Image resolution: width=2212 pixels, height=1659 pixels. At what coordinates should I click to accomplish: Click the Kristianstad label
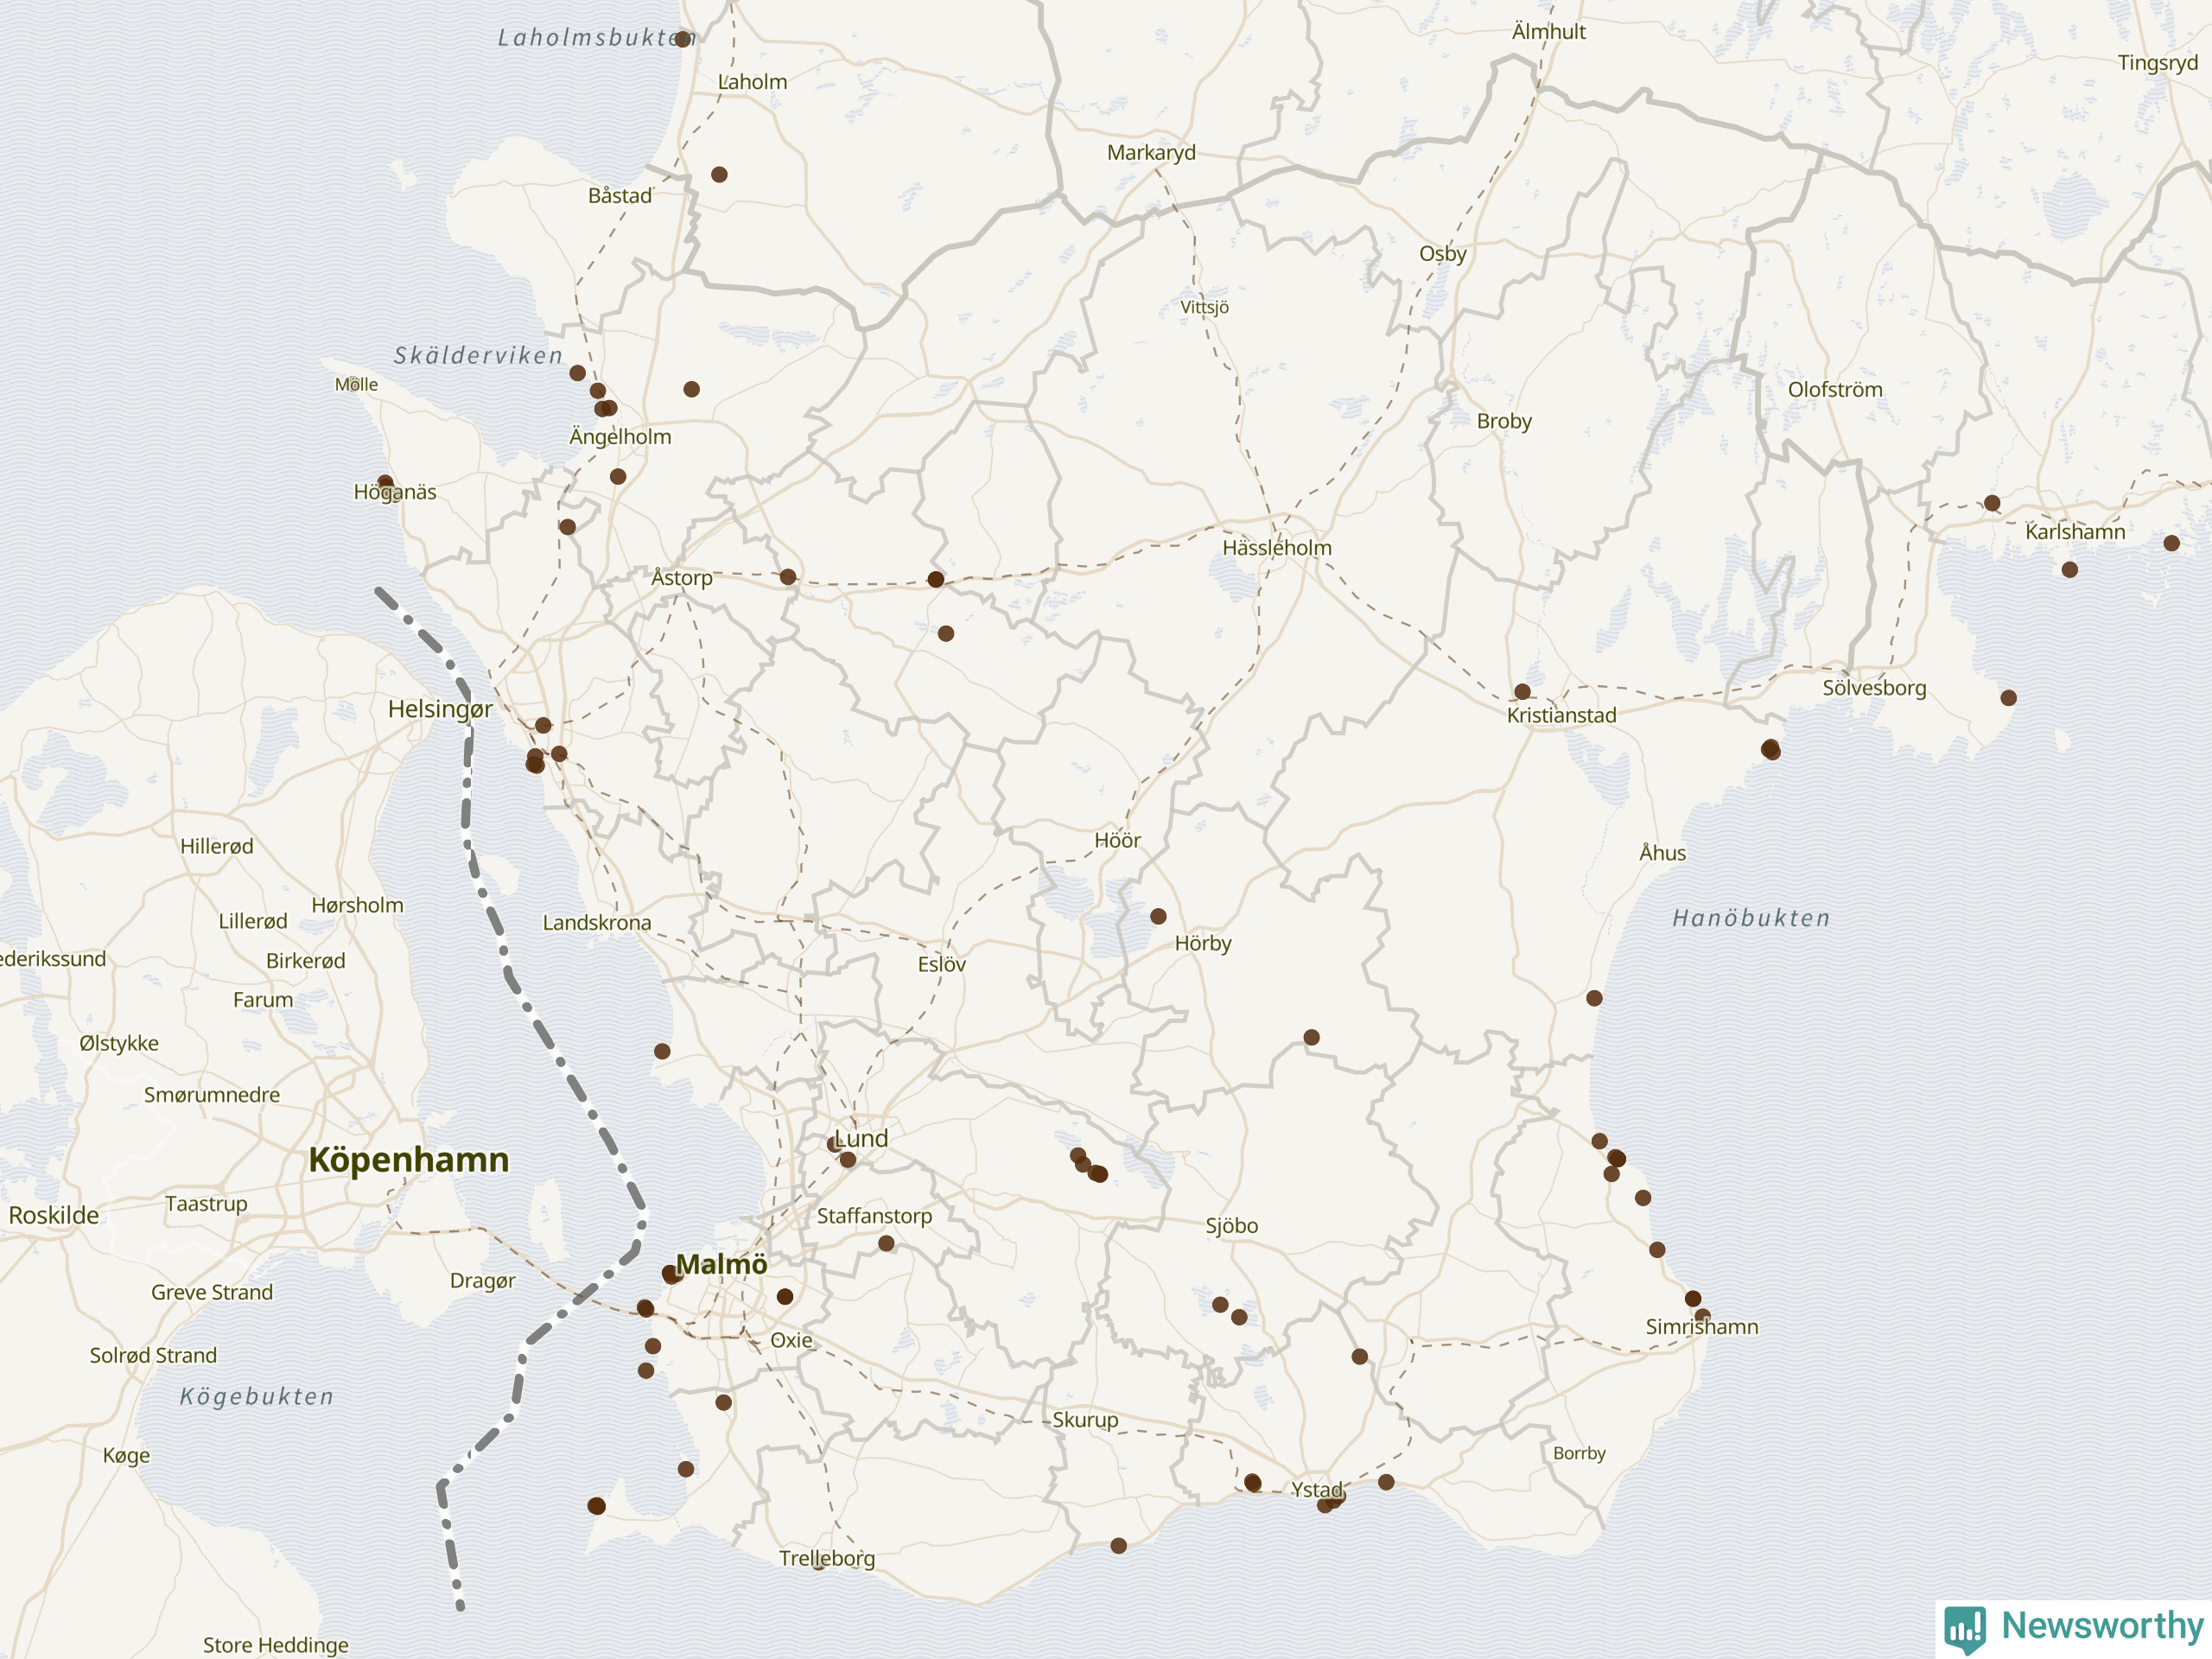coord(1561,715)
